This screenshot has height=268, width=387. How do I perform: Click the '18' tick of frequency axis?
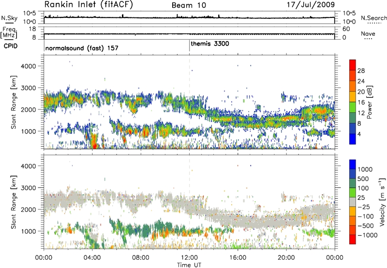(32, 29)
